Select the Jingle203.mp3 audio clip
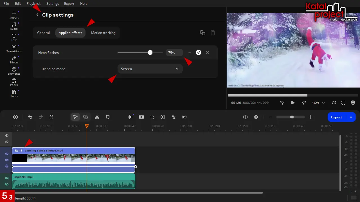360x202 pixels. click(x=73, y=182)
